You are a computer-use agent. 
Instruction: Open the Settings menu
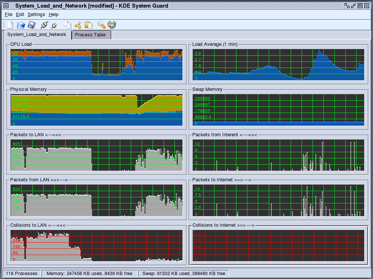coord(36,15)
